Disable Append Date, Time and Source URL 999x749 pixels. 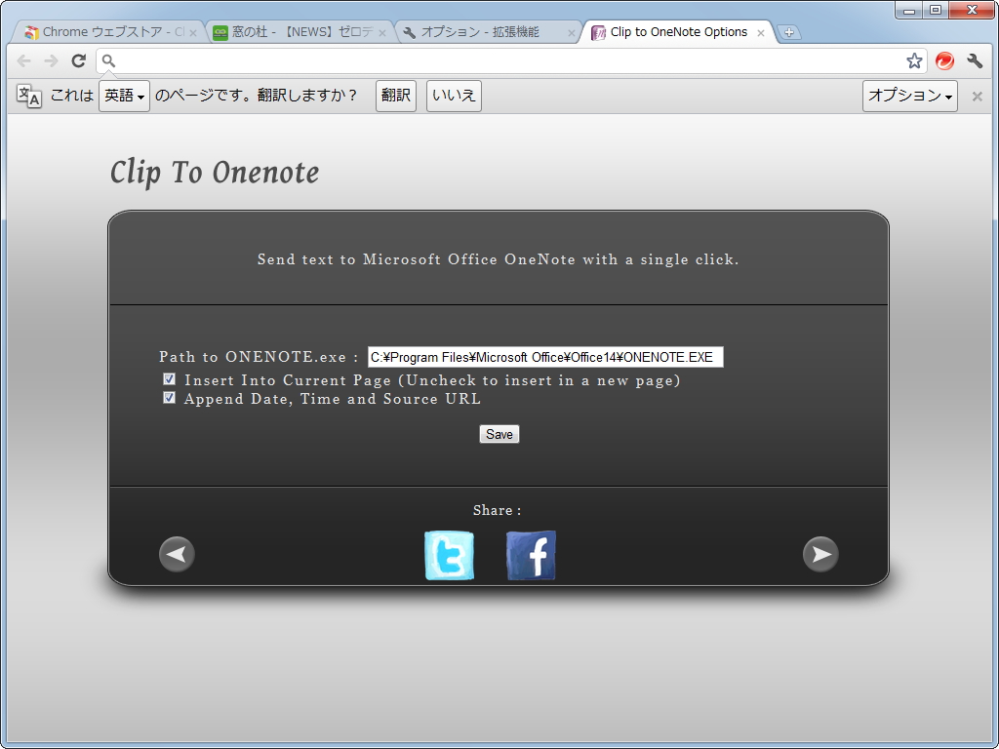pyautogui.click(x=169, y=397)
